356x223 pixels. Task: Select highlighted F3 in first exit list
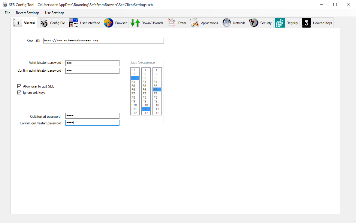click(135, 78)
